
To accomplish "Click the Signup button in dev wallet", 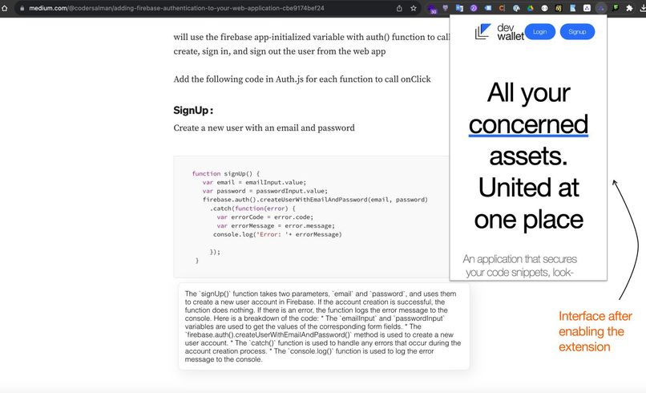I will tap(577, 32).
